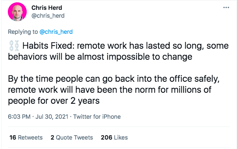Click the gray @chris_herd handle under name
This screenshot has width=237, height=149.
coord(48,16)
